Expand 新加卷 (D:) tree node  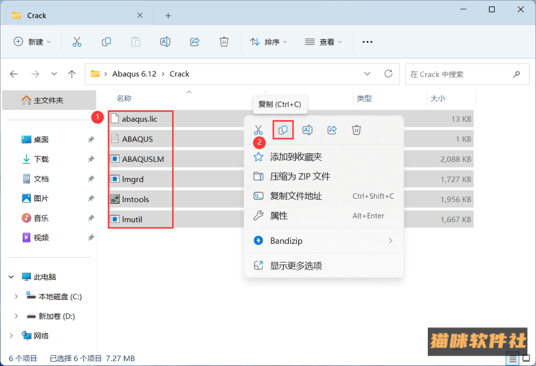[x=16, y=316]
